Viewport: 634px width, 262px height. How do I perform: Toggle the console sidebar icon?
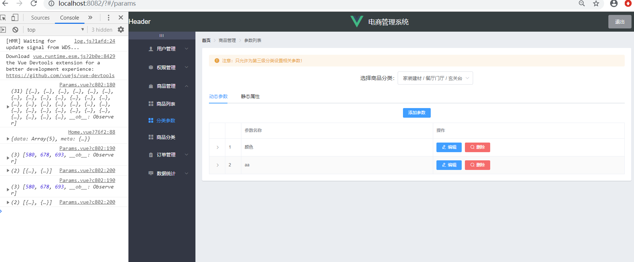[x=3, y=30]
